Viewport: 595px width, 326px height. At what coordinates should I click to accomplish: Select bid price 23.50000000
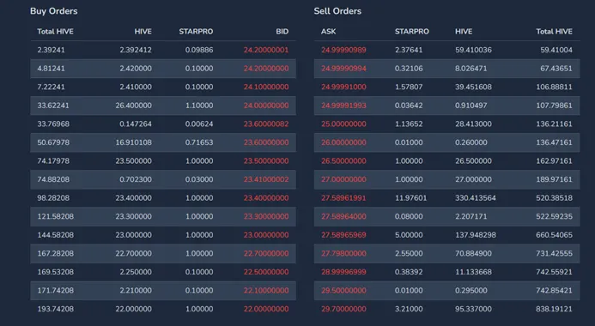point(266,161)
